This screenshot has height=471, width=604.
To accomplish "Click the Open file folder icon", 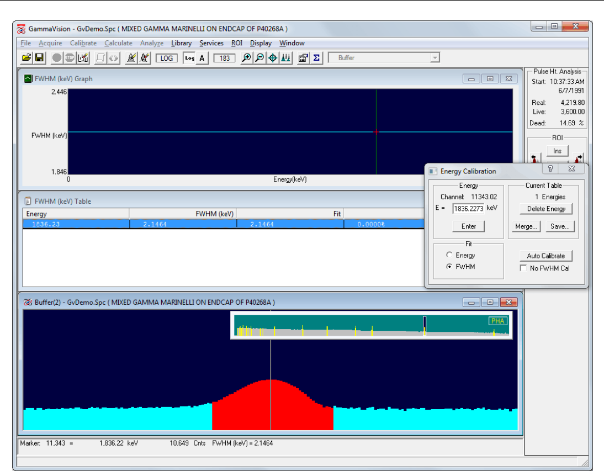I will [x=26, y=58].
